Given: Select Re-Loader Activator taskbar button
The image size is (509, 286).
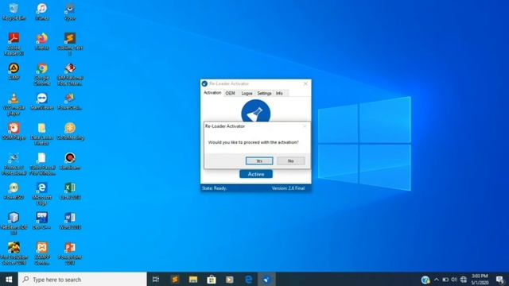Looking at the screenshot, I should pos(266,279).
